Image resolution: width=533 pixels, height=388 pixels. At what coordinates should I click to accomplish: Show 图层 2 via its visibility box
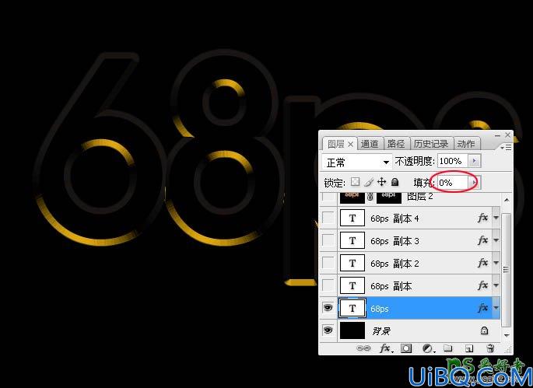tap(328, 197)
